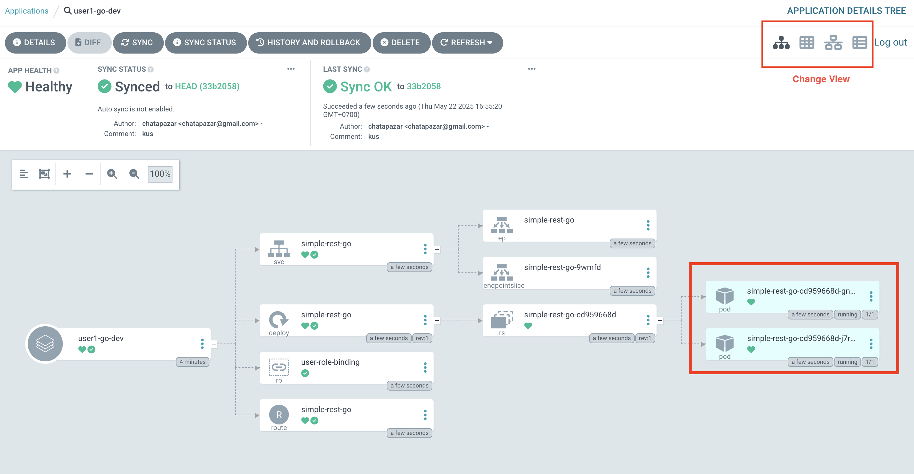Click the user-role-binding node label
Screen dimensions: 914x474
coord(330,362)
